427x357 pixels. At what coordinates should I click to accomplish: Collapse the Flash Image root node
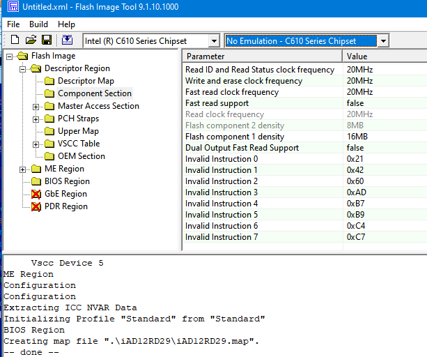point(10,56)
